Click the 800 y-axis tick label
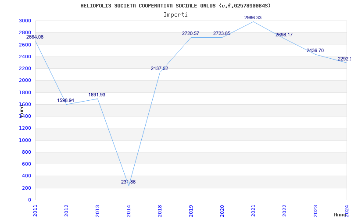 (26, 152)
